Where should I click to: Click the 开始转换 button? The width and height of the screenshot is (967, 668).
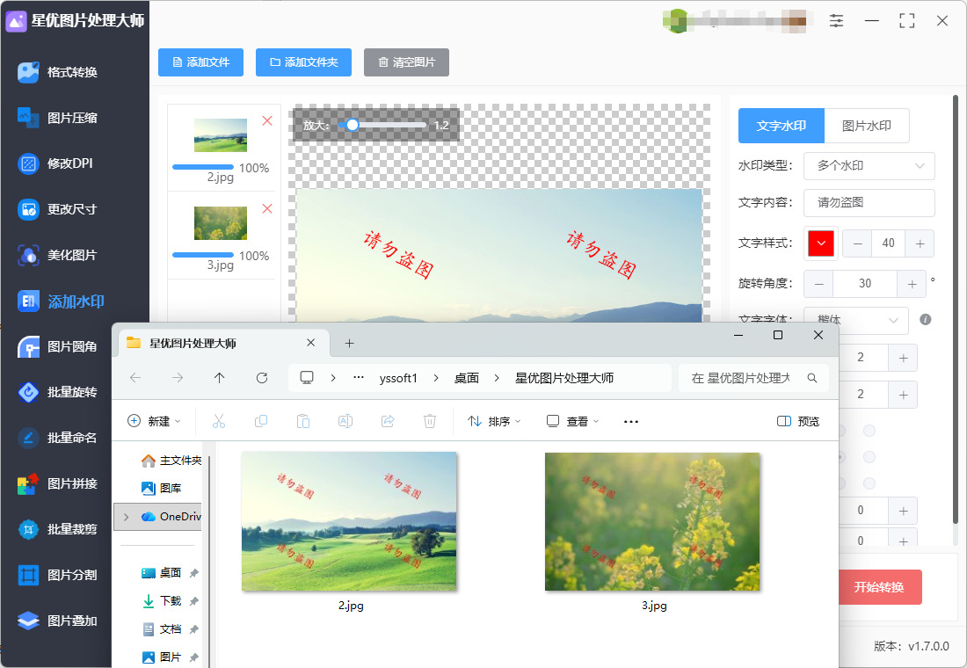(879, 587)
